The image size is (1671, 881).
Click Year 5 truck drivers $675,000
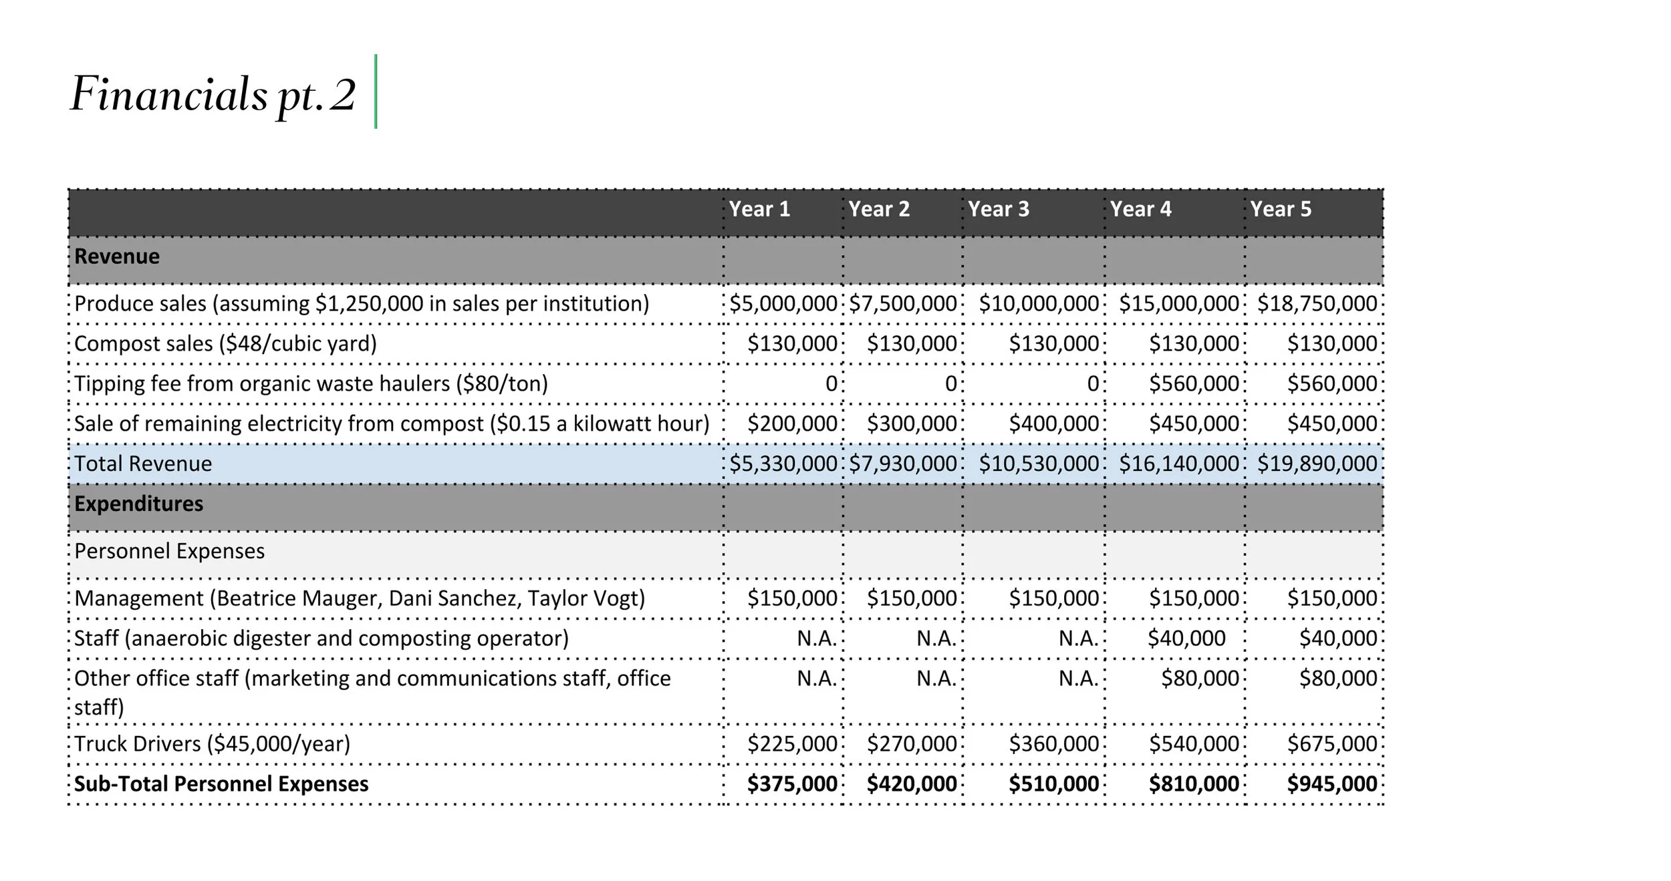click(x=1331, y=743)
